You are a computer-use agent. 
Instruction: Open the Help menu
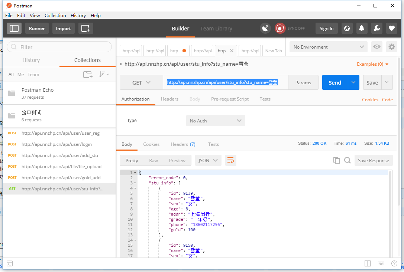96,16
